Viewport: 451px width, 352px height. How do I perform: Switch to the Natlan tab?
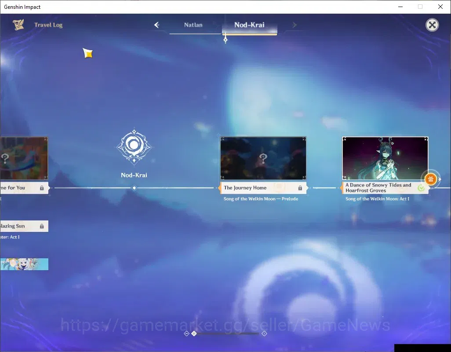(x=193, y=25)
